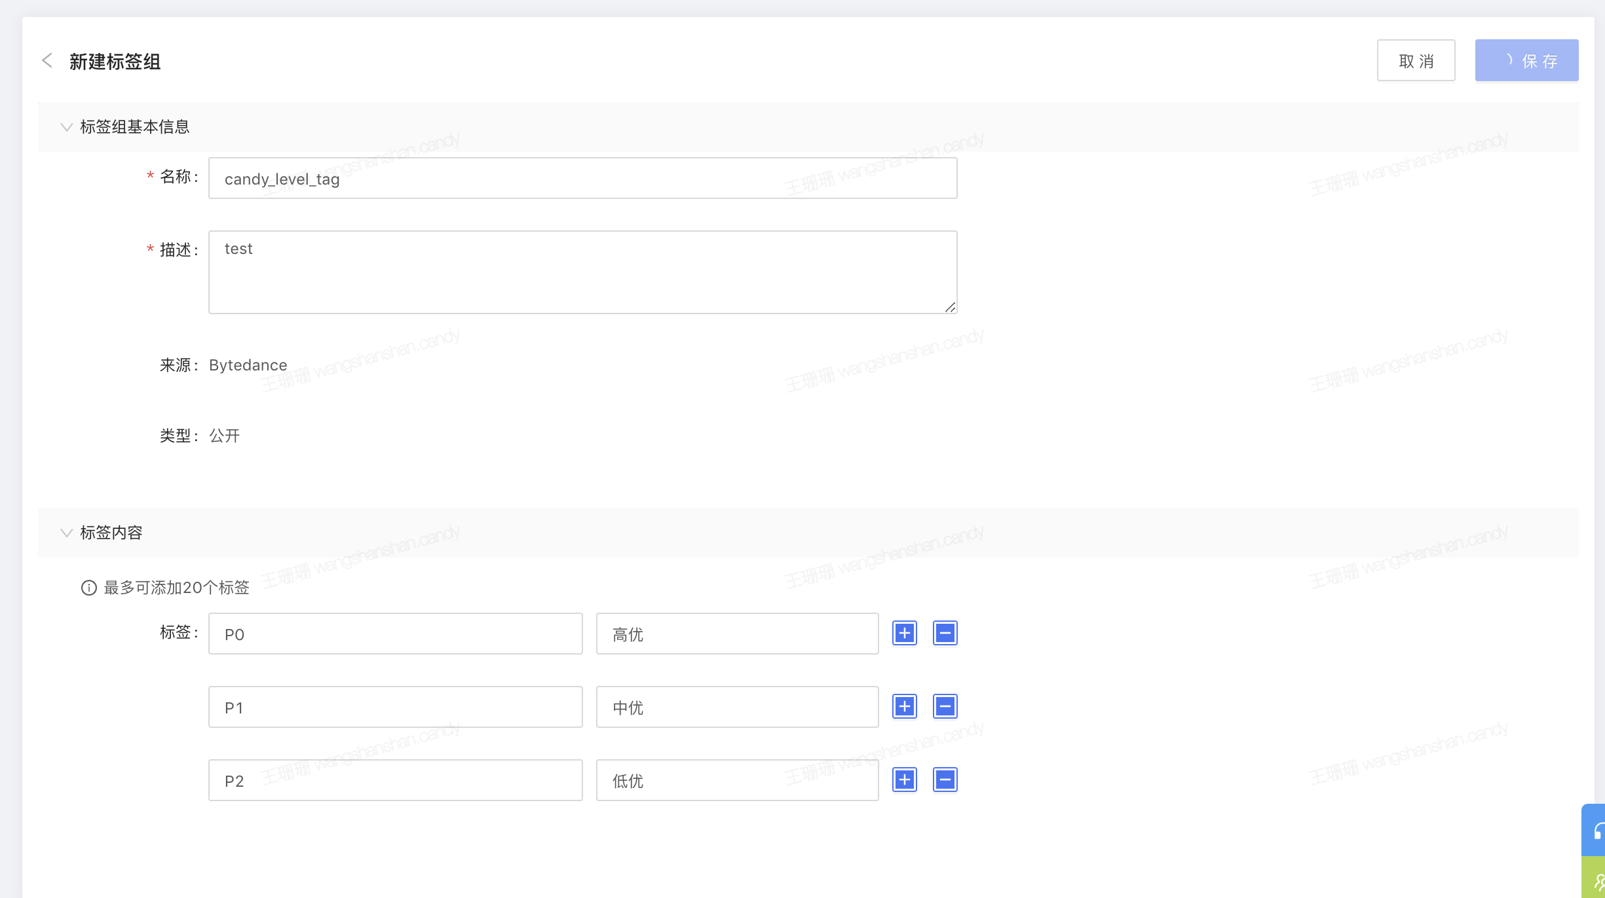Add a tag row after P0
1605x898 pixels.
coord(905,633)
